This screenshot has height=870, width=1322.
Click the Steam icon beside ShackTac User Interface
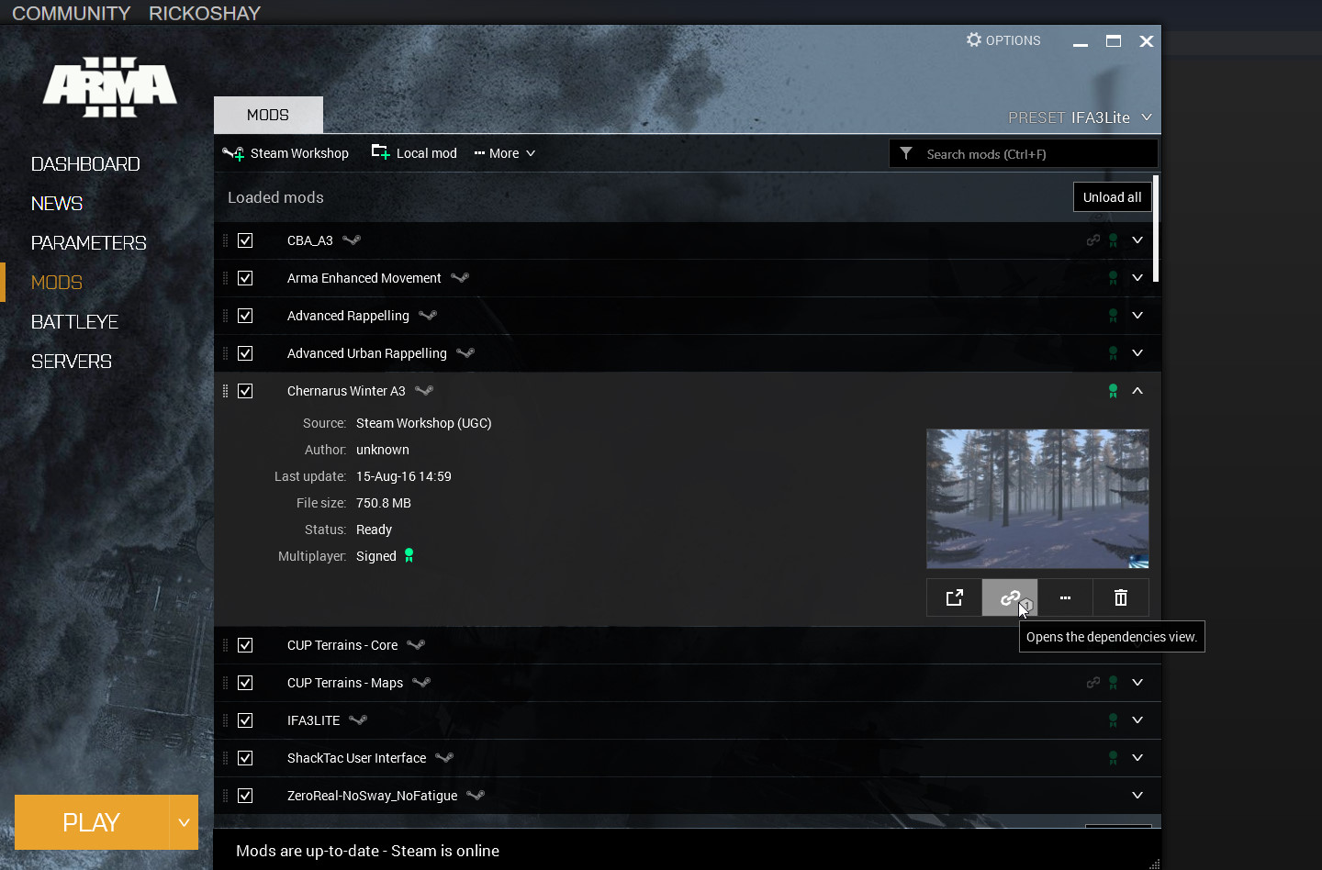click(x=444, y=758)
